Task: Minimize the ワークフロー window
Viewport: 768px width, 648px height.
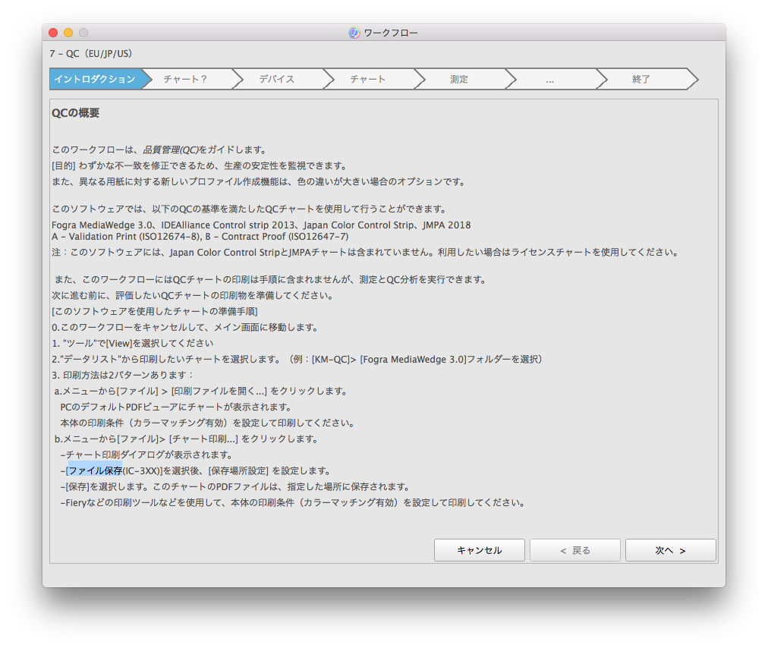Action: [x=68, y=33]
